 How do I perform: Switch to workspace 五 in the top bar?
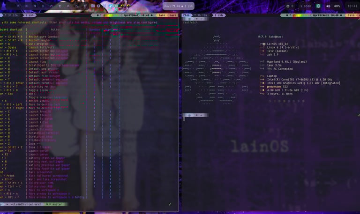click(43, 6)
